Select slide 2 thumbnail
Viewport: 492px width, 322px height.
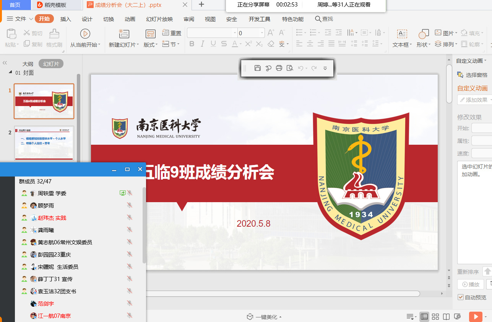[x=44, y=143]
